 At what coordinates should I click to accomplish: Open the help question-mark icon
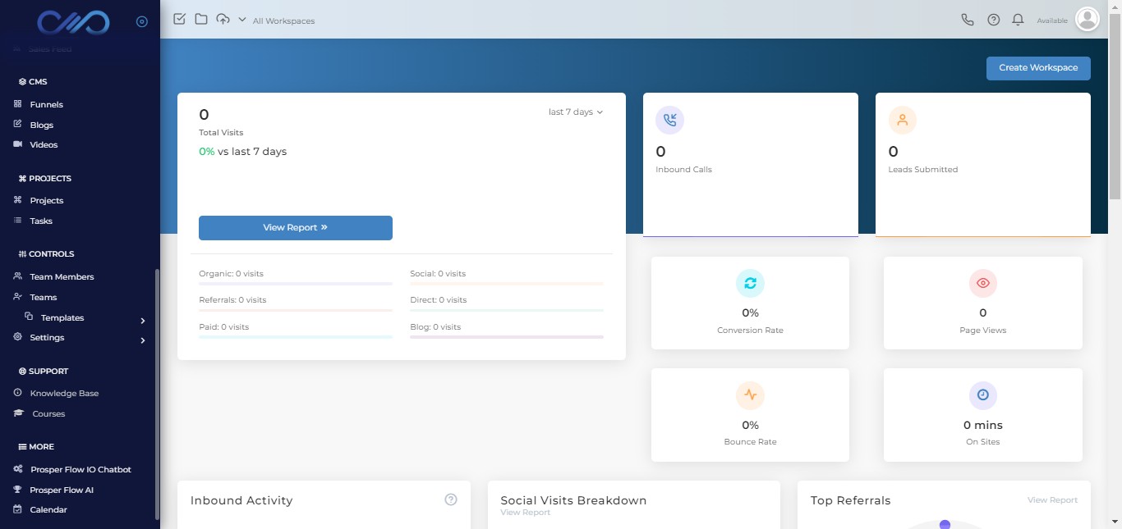(993, 19)
